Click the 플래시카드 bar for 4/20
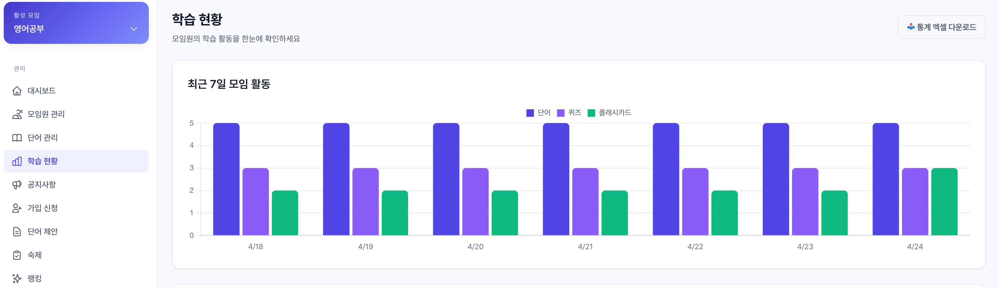 click(x=505, y=213)
